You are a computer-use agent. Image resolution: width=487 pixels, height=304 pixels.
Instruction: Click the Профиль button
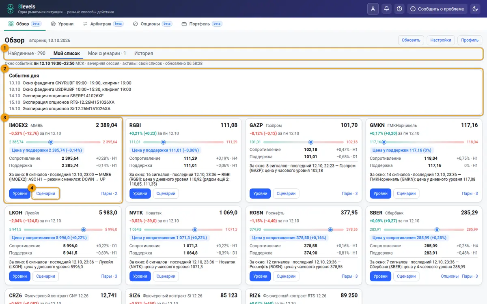coord(470,40)
